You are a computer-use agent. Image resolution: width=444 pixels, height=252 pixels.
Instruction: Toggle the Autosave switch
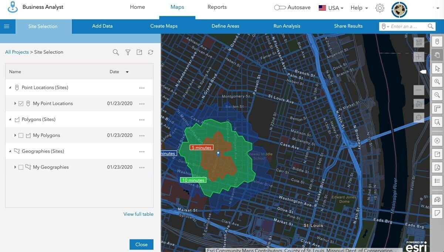coord(280,7)
